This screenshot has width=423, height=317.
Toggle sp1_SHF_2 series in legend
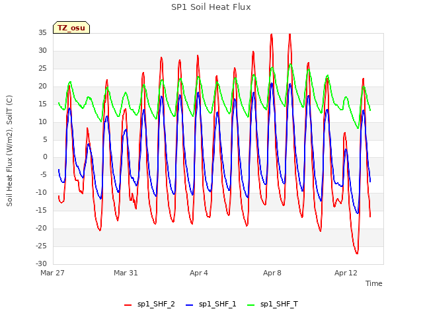point(149,304)
